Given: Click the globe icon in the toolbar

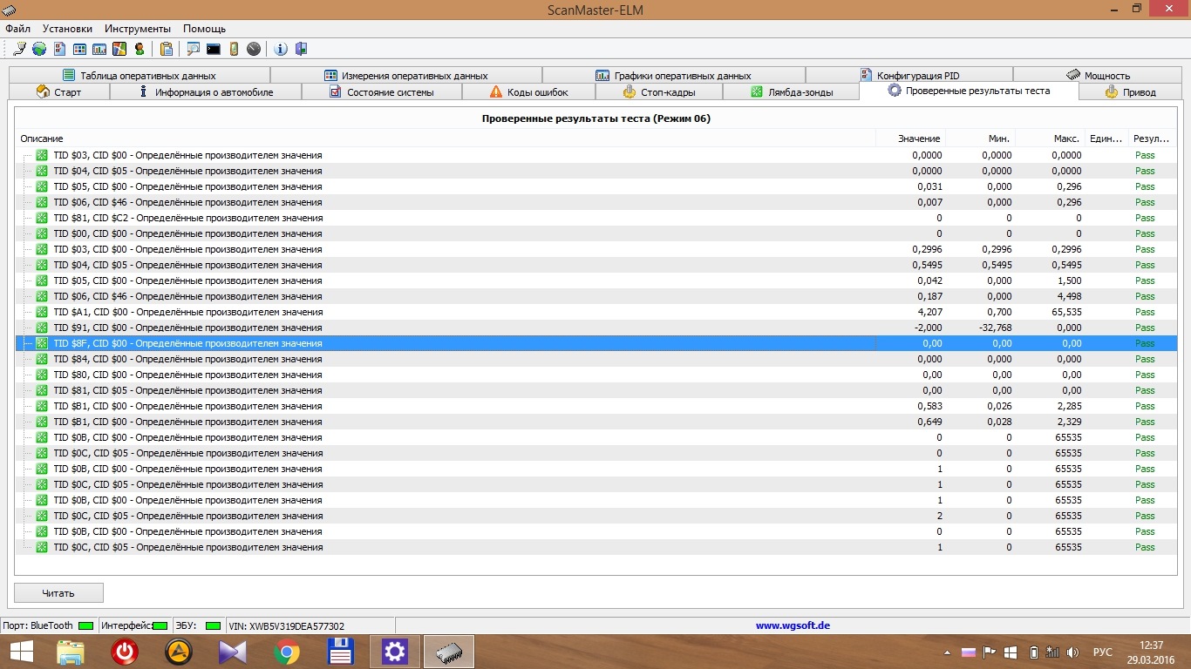Looking at the screenshot, I should (39, 49).
